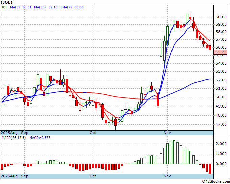Click the 1.000 MACD axis label

(x=221, y=154)
